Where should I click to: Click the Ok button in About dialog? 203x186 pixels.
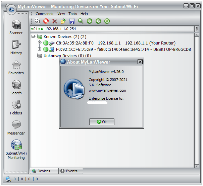coord(102,122)
